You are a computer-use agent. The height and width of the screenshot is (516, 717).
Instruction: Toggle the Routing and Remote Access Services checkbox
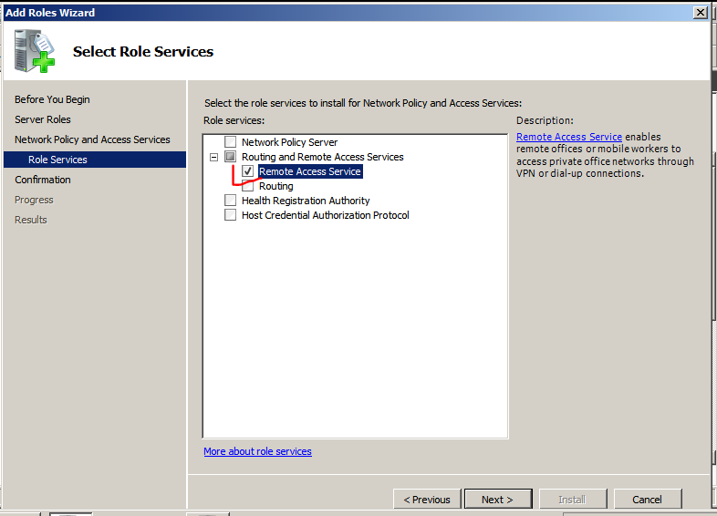(230, 157)
